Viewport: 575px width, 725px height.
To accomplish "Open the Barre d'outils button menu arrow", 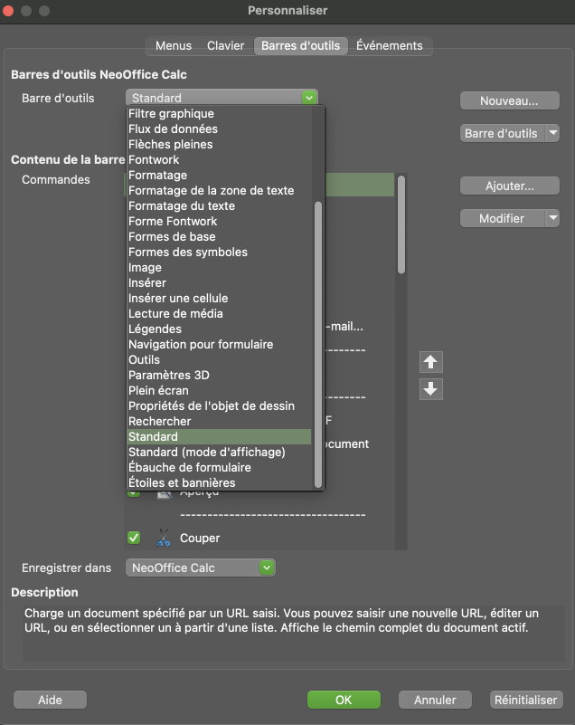I will point(552,133).
